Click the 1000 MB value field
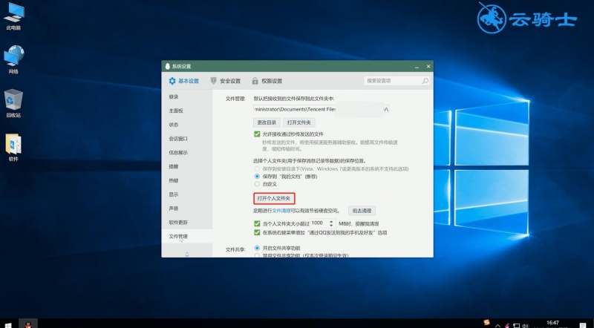The height and width of the screenshot is (328, 594). click(319, 223)
